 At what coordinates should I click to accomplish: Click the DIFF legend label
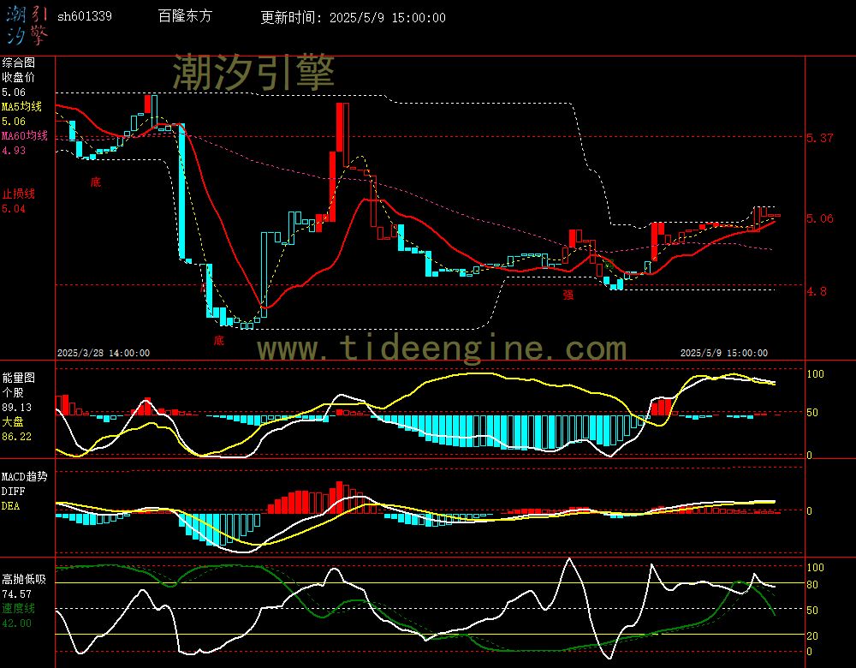13,492
